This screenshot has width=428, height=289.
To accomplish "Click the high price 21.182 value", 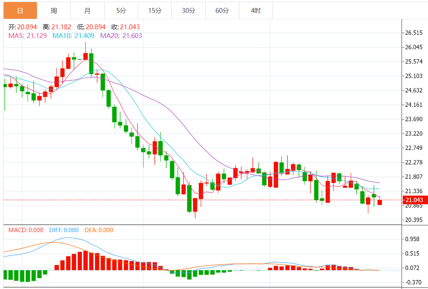I will coord(61,27).
